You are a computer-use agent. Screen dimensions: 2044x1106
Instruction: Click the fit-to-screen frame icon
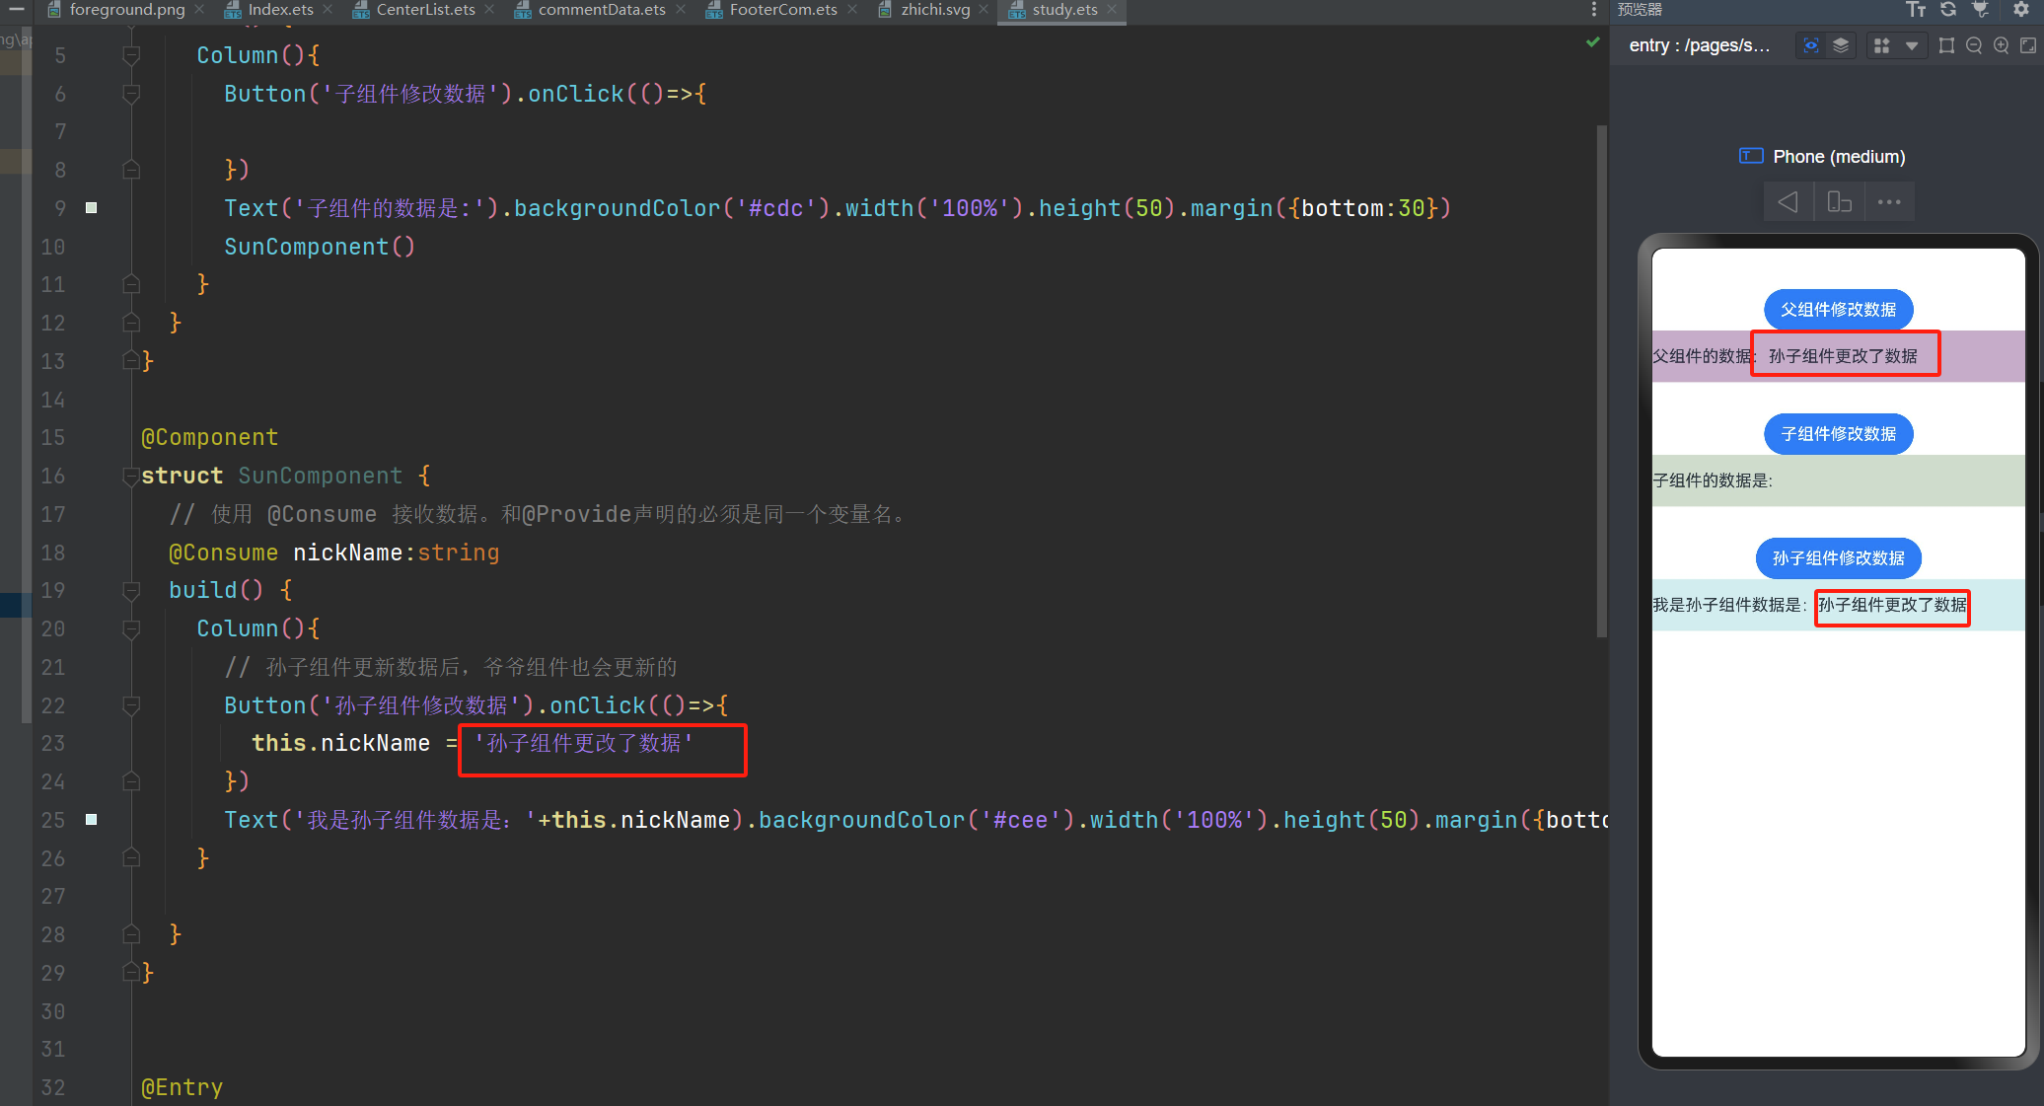[1946, 45]
